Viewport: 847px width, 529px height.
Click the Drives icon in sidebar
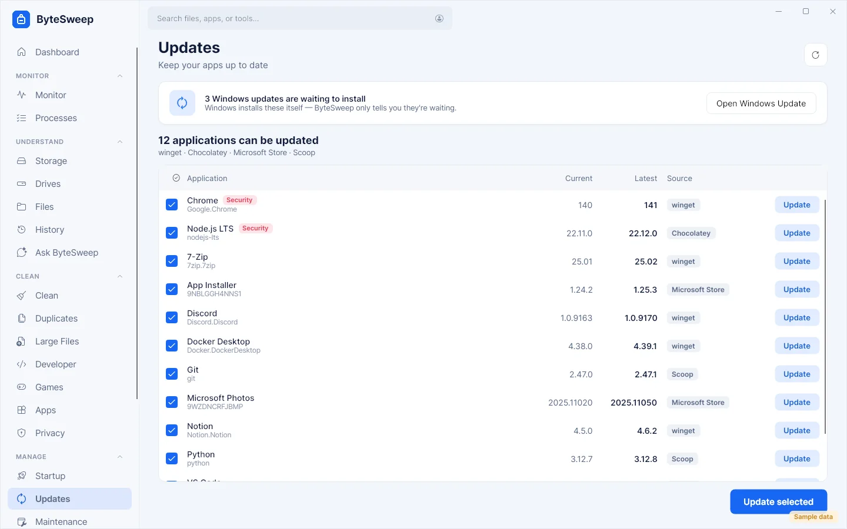coord(22,183)
